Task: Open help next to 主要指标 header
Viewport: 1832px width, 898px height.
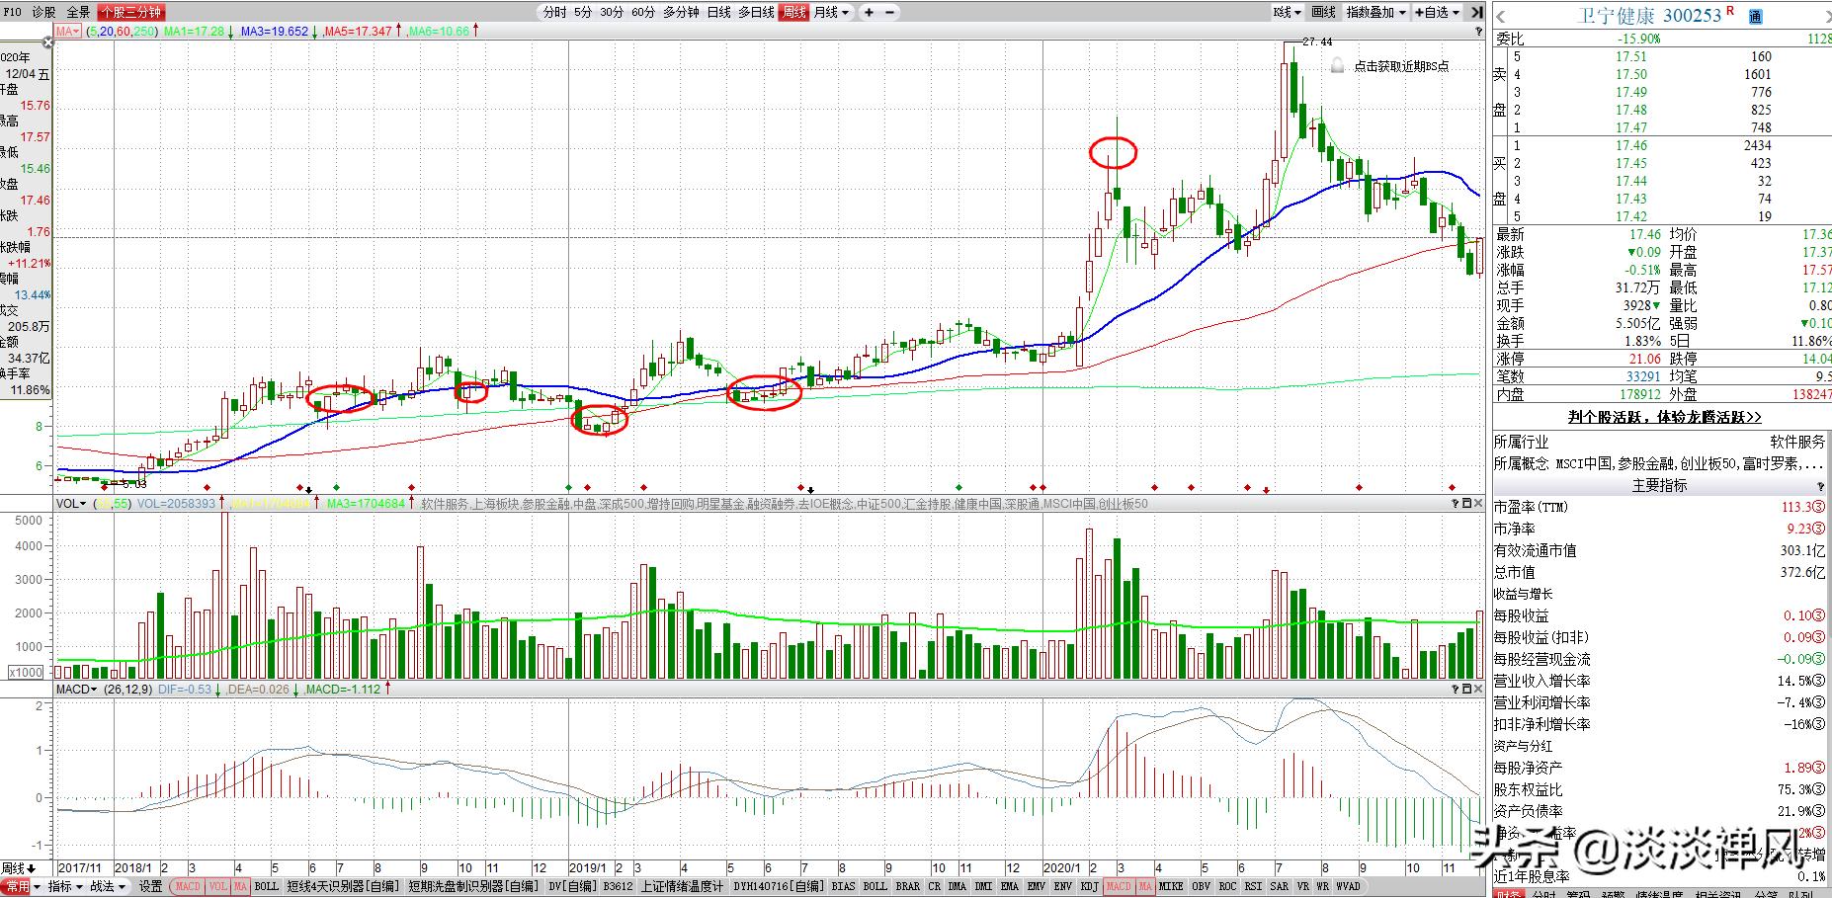Action: tap(1821, 486)
